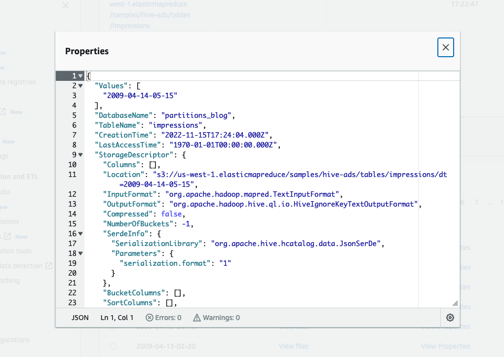Click the "2009-04-14-05-15" value on line 3
This screenshot has width=504, height=357.
pyautogui.click(x=140, y=96)
